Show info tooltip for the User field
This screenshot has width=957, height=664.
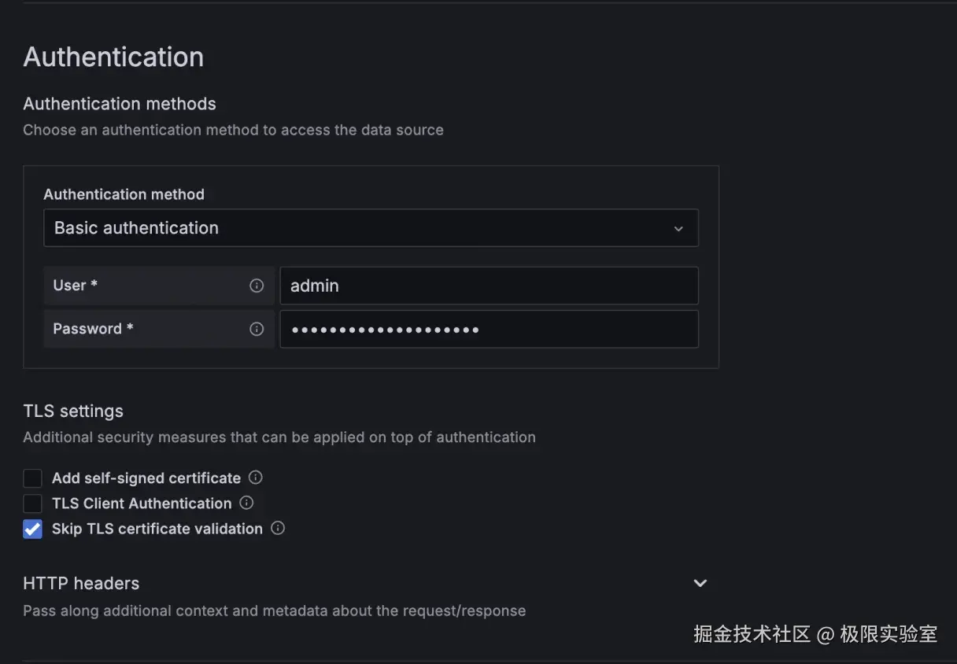(x=257, y=286)
